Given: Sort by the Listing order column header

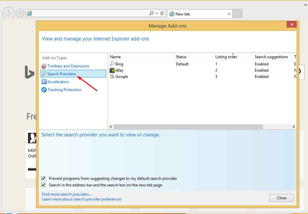Looking at the screenshot, I should tap(233, 57).
